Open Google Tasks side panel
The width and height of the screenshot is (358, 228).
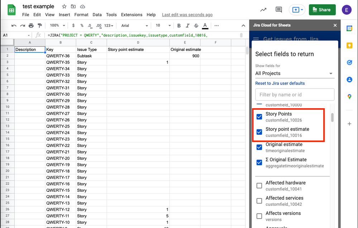point(349,62)
